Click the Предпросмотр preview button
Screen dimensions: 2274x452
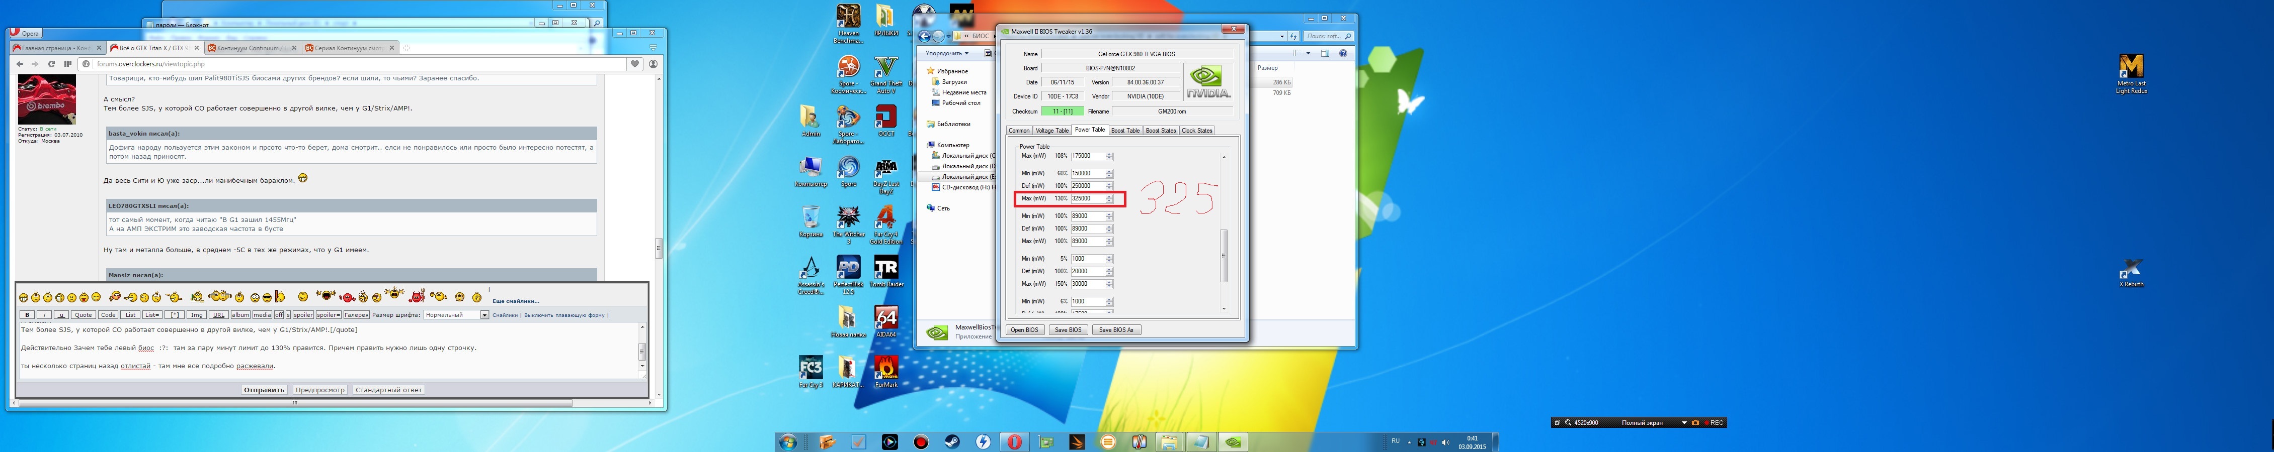(319, 389)
